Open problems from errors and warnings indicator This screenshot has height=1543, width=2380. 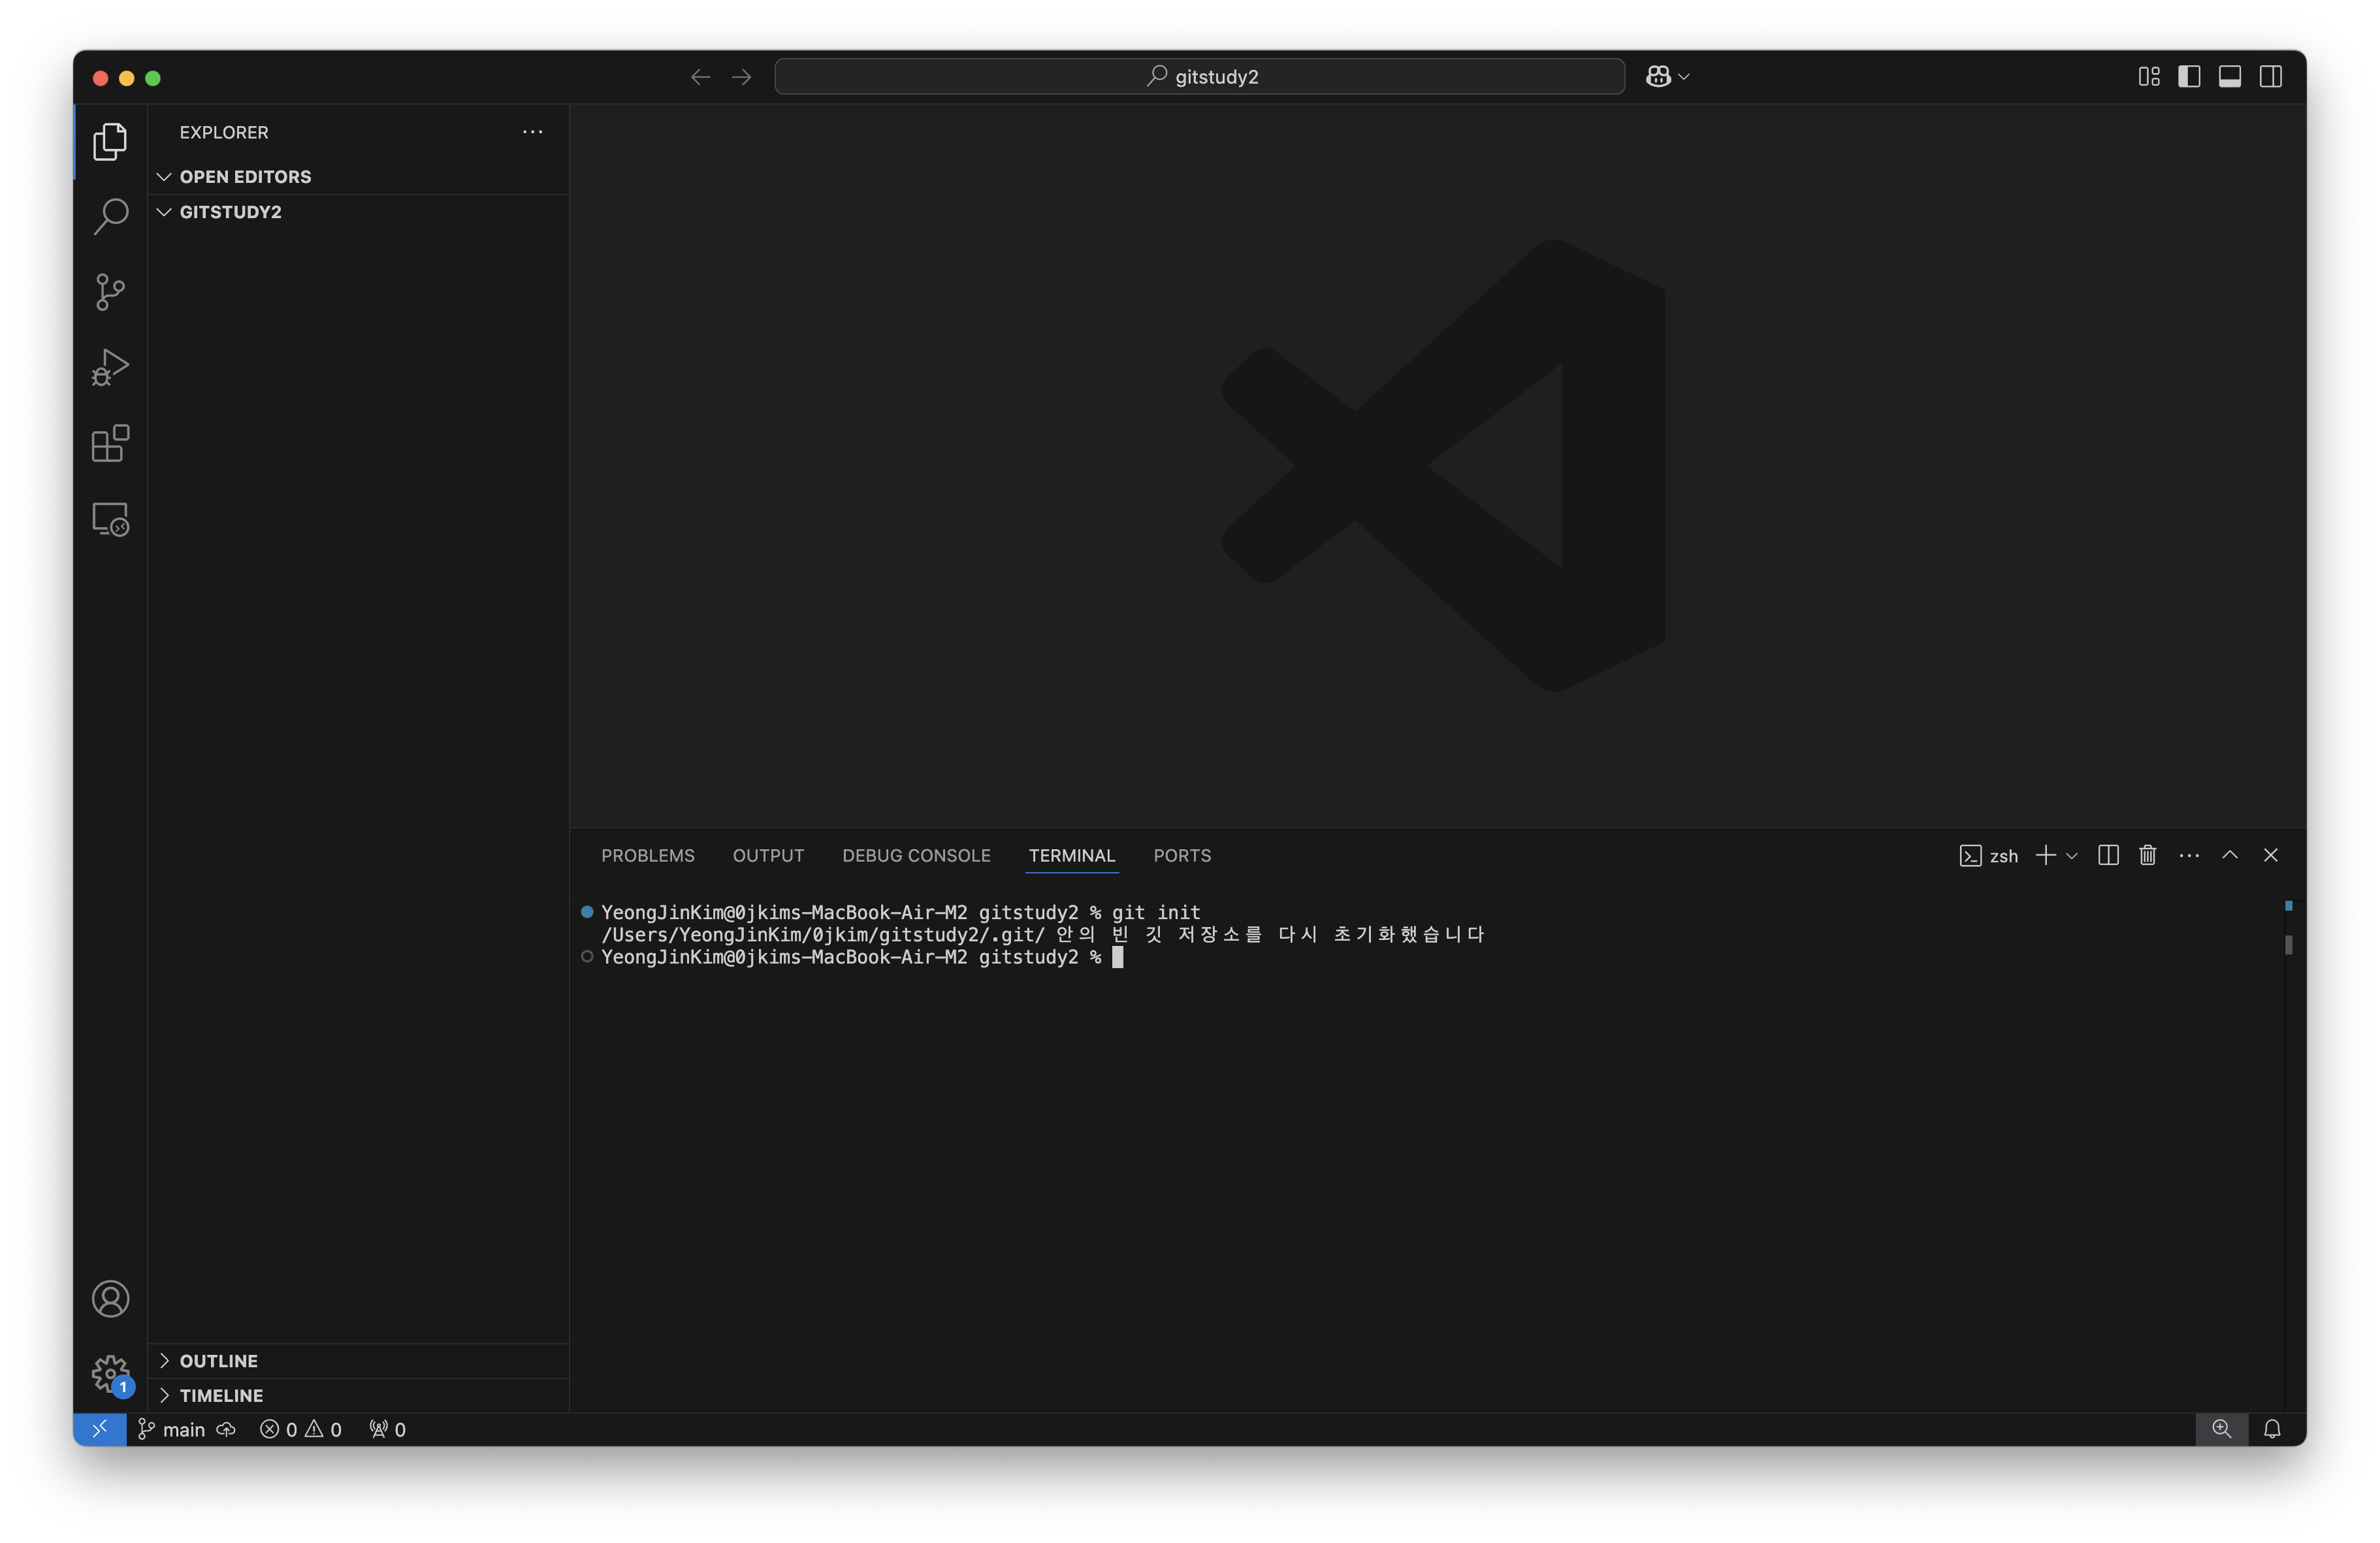tap(301, 1429)
